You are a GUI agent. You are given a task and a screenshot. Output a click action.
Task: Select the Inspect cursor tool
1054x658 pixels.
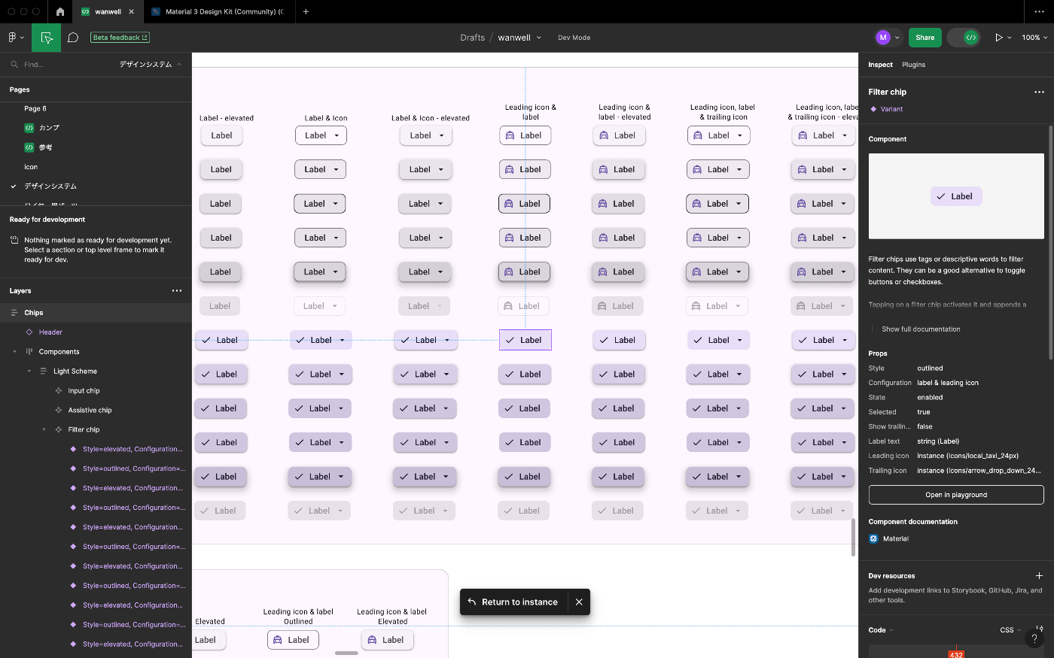(47, 38)
